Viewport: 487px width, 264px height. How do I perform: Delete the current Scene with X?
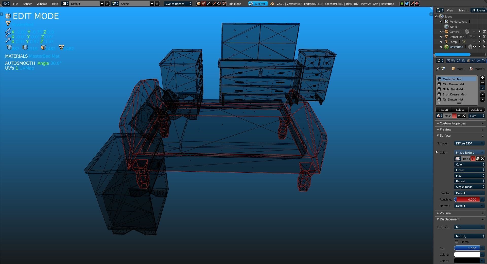[x=157, y=4]
